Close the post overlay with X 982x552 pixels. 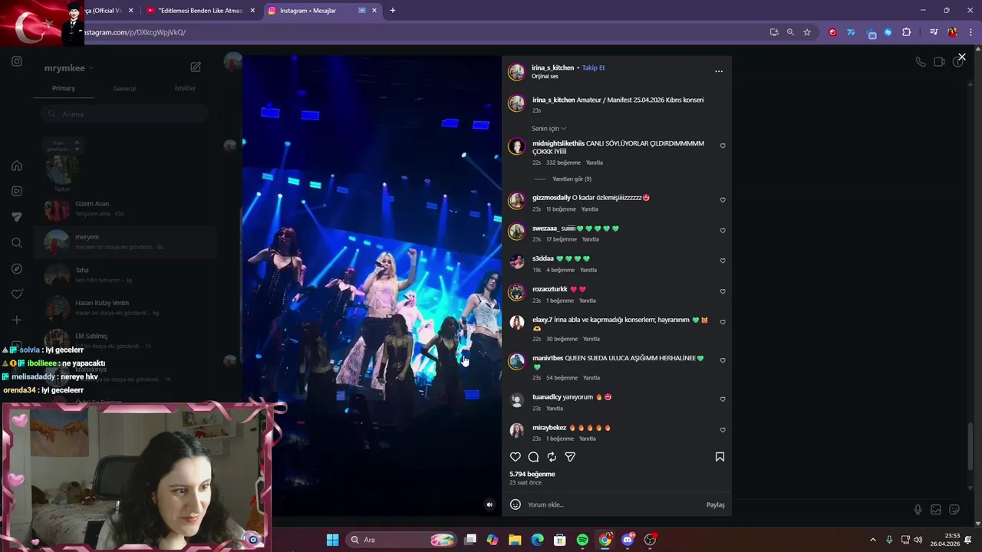[961, 57]
